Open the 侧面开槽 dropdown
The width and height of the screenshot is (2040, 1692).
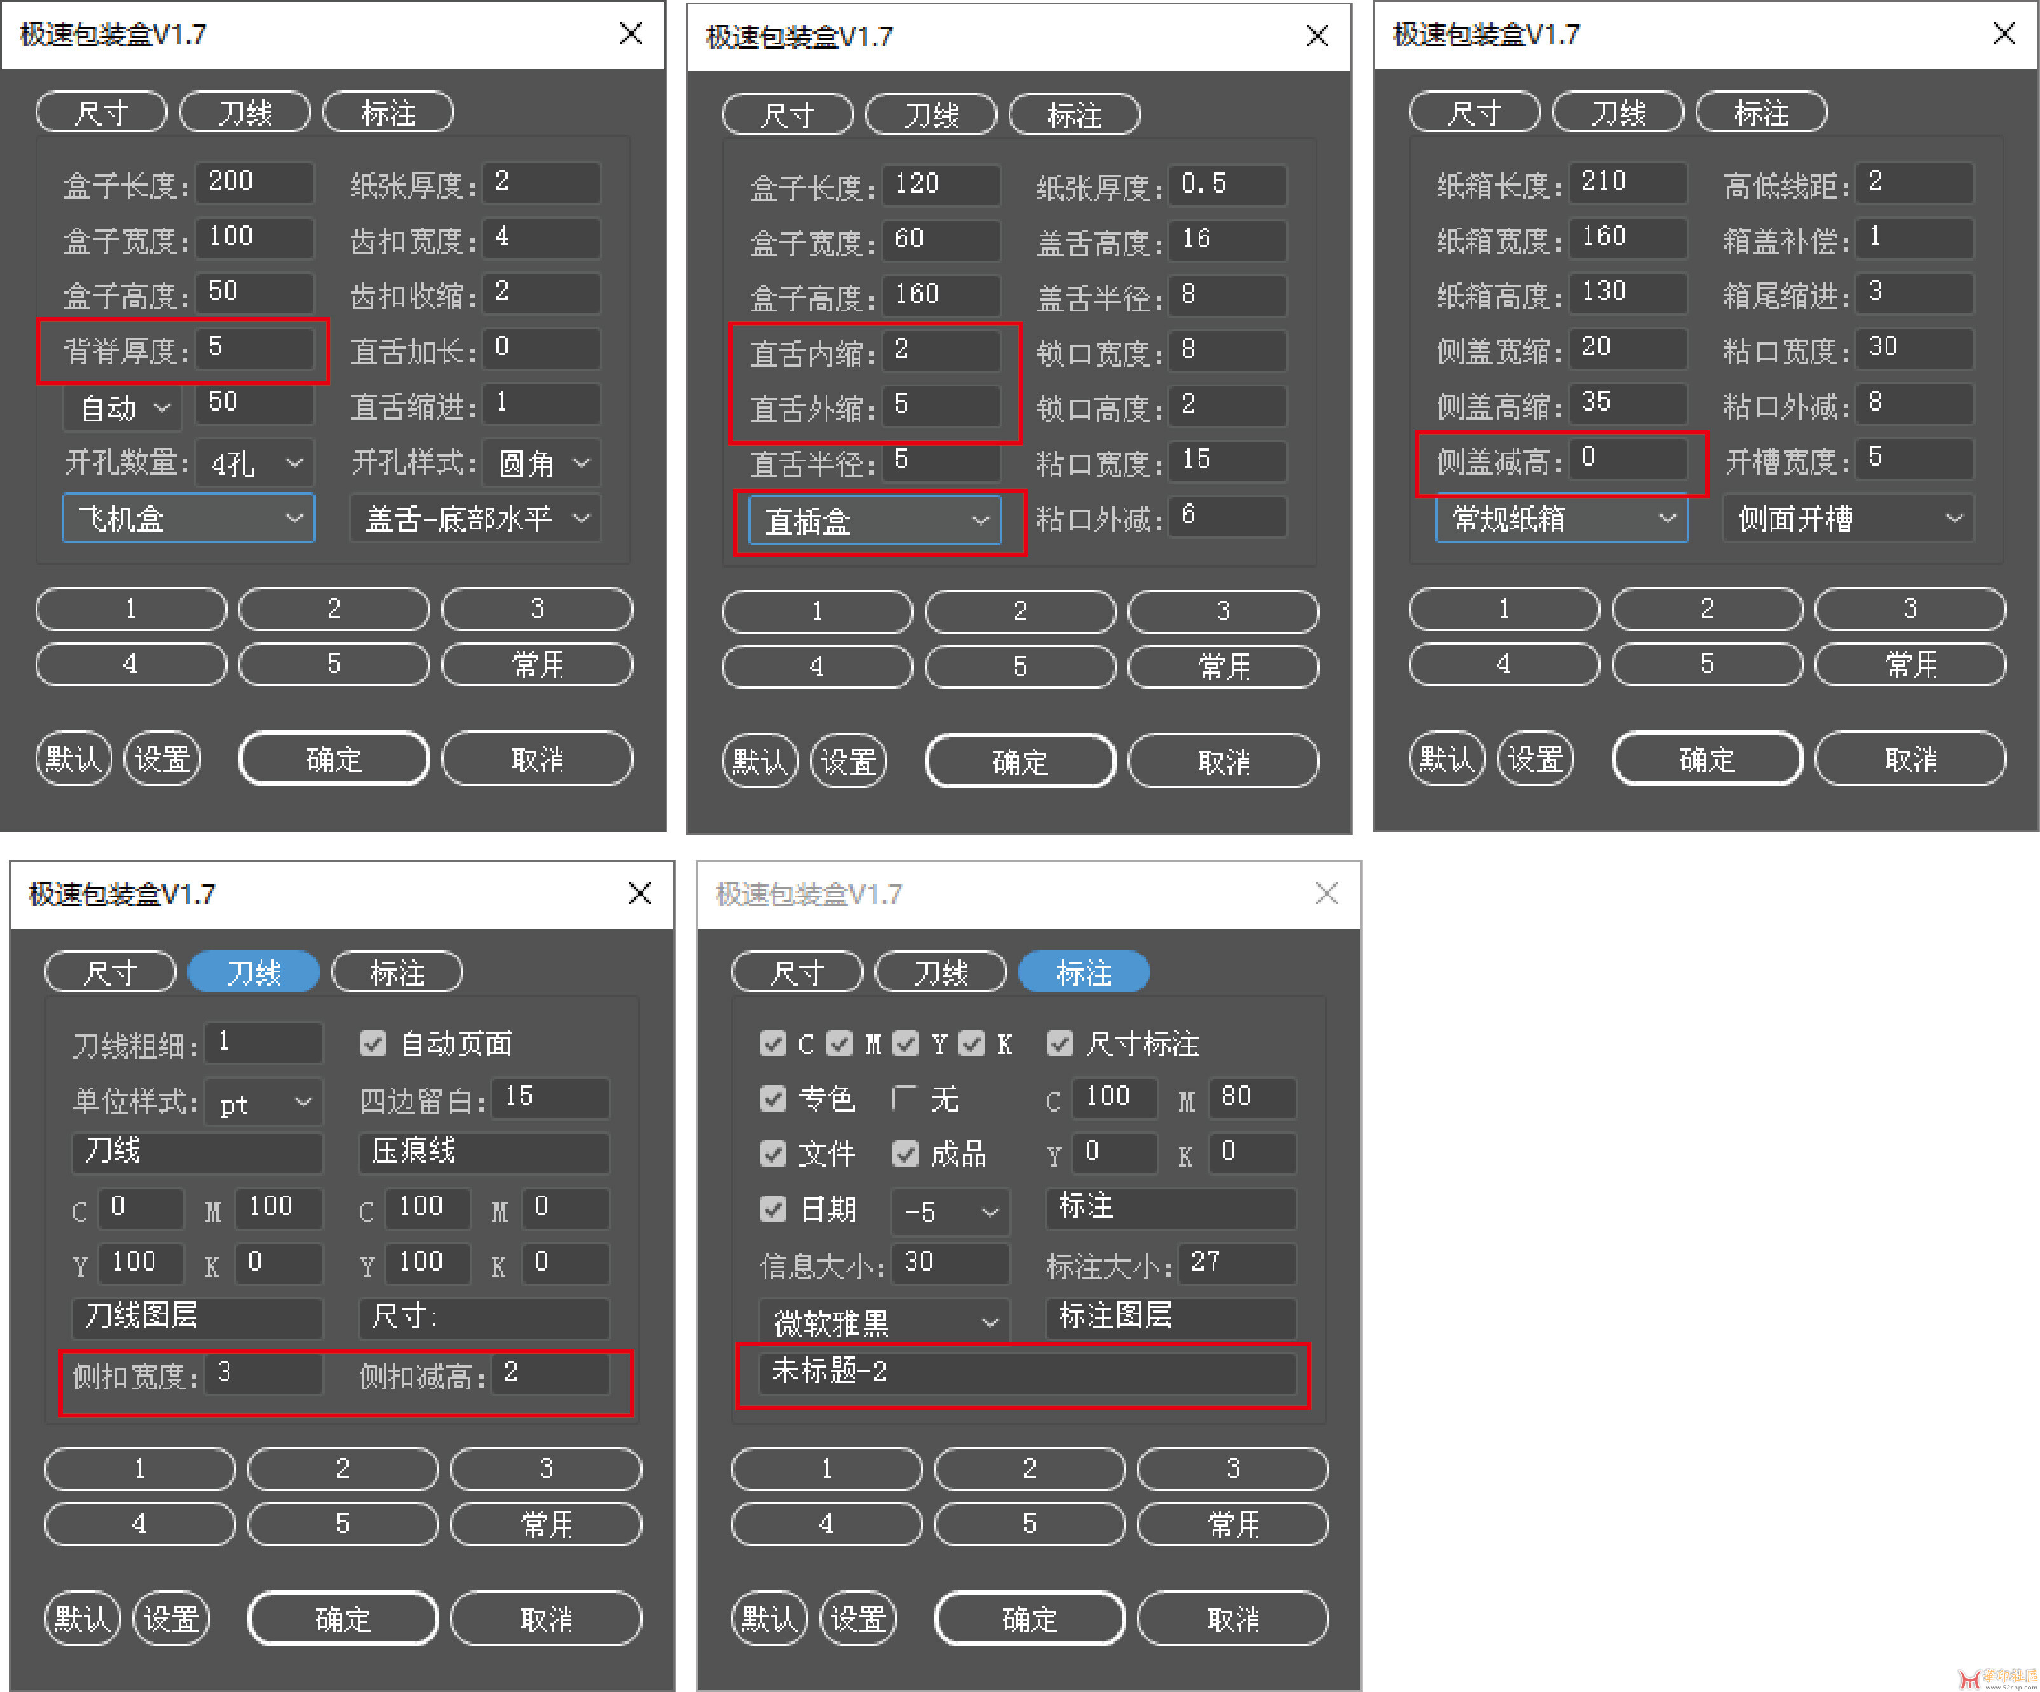coord(1849,518)
